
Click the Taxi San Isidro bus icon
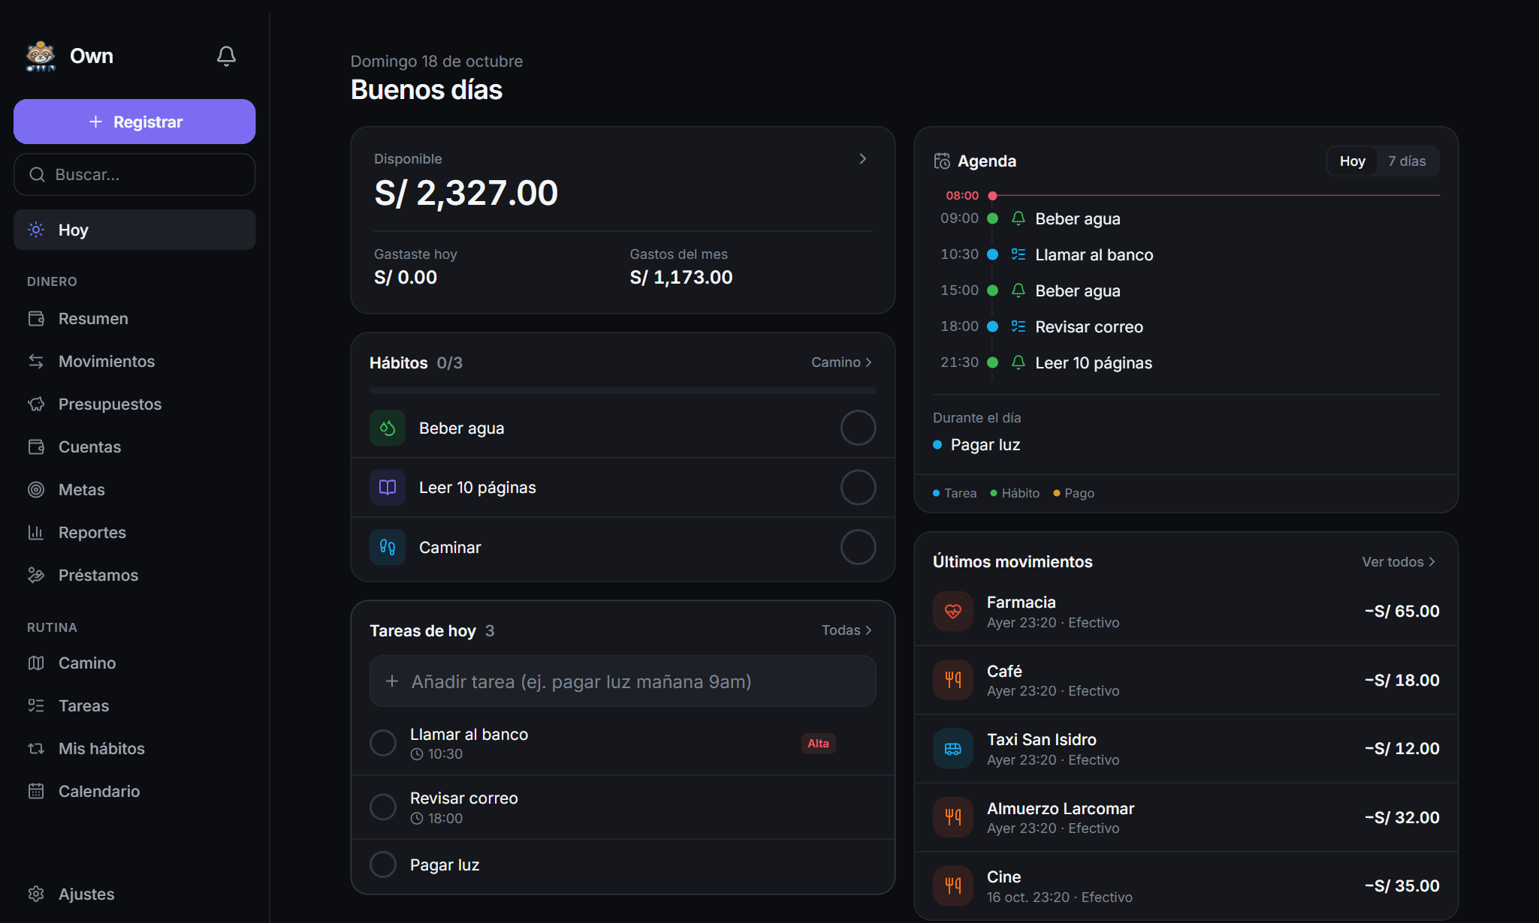click(x=953, y=749)
